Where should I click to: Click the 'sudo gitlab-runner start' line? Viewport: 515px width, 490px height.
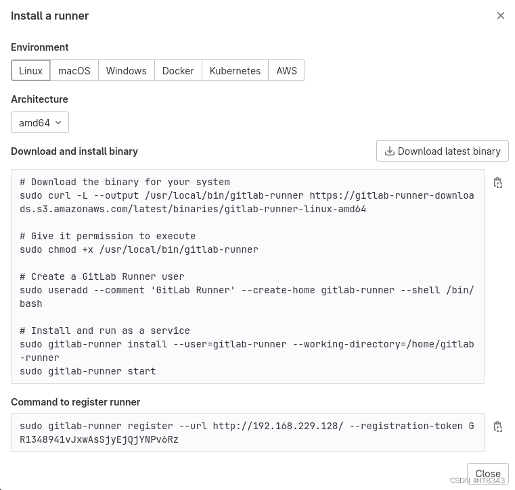coord(88,371)
